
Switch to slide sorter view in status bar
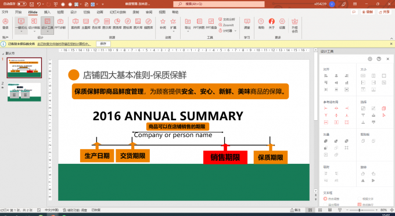pos(320,210)
